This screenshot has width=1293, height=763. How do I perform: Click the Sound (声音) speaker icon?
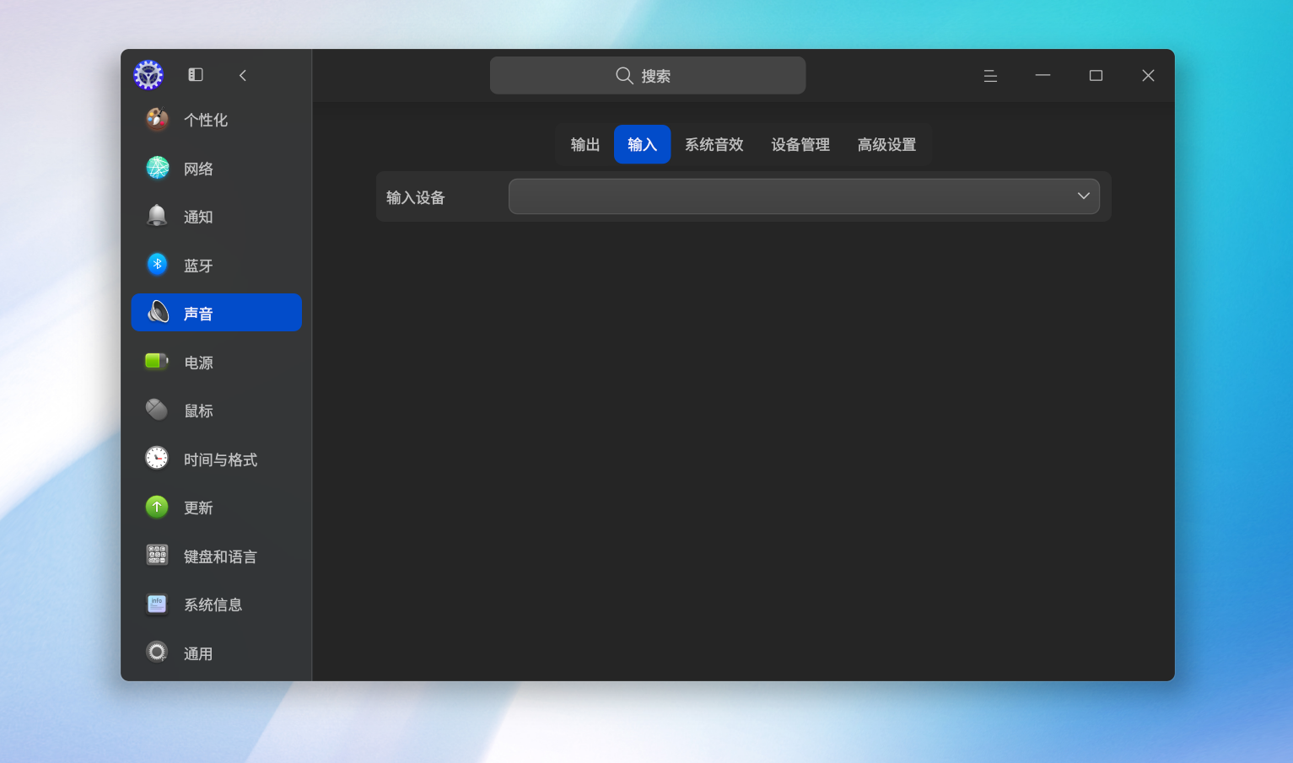(x=157, y=313)
